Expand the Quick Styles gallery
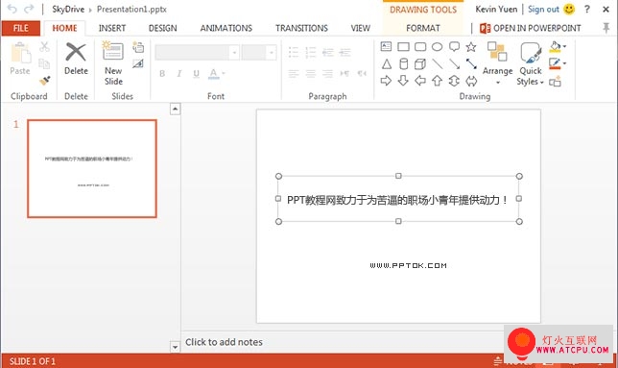Screen dimensions: 618x368 click(x=531, y=64)
